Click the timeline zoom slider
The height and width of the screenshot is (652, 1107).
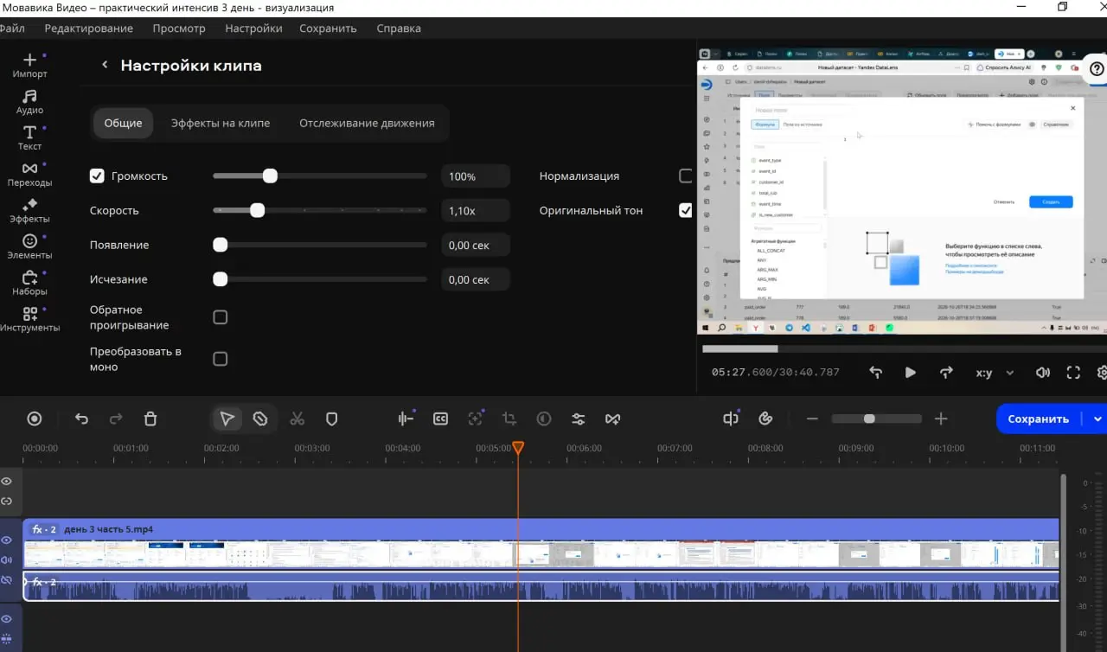pyautogui.click(x=875, y=419)
